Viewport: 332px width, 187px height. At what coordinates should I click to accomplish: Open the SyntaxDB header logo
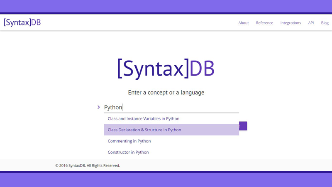pyautogui.click(x=22, y=22)
